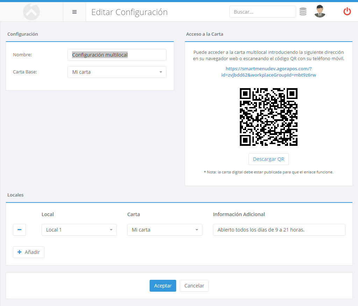Screen dimensions: 358x306
Task: Expand the Carta Base dropdown
Action: click(117, 72)
